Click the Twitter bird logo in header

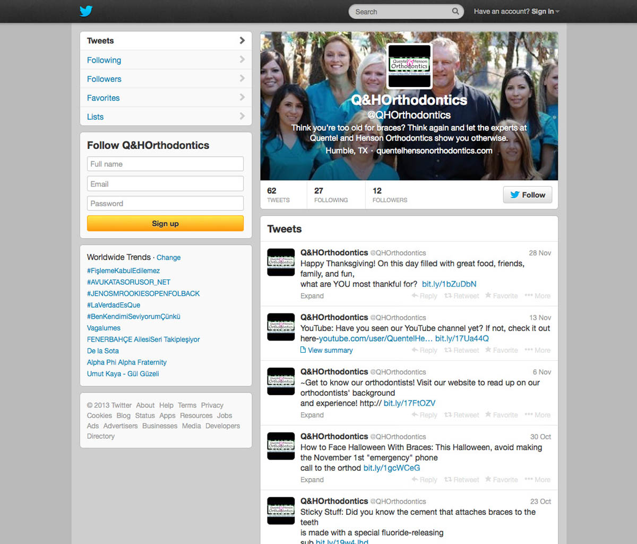[x=86, y=11]
